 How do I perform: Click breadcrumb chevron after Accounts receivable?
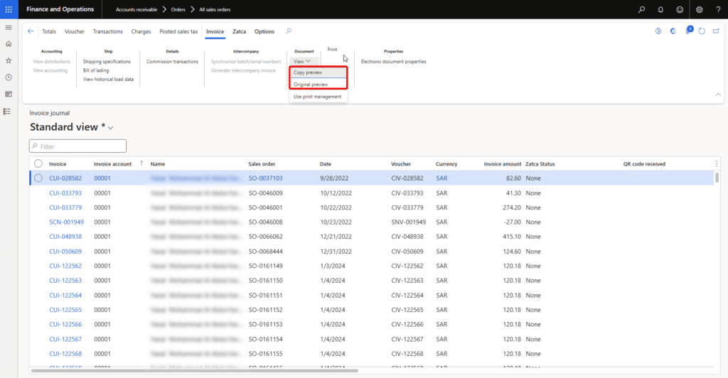[x=164, y=9]
